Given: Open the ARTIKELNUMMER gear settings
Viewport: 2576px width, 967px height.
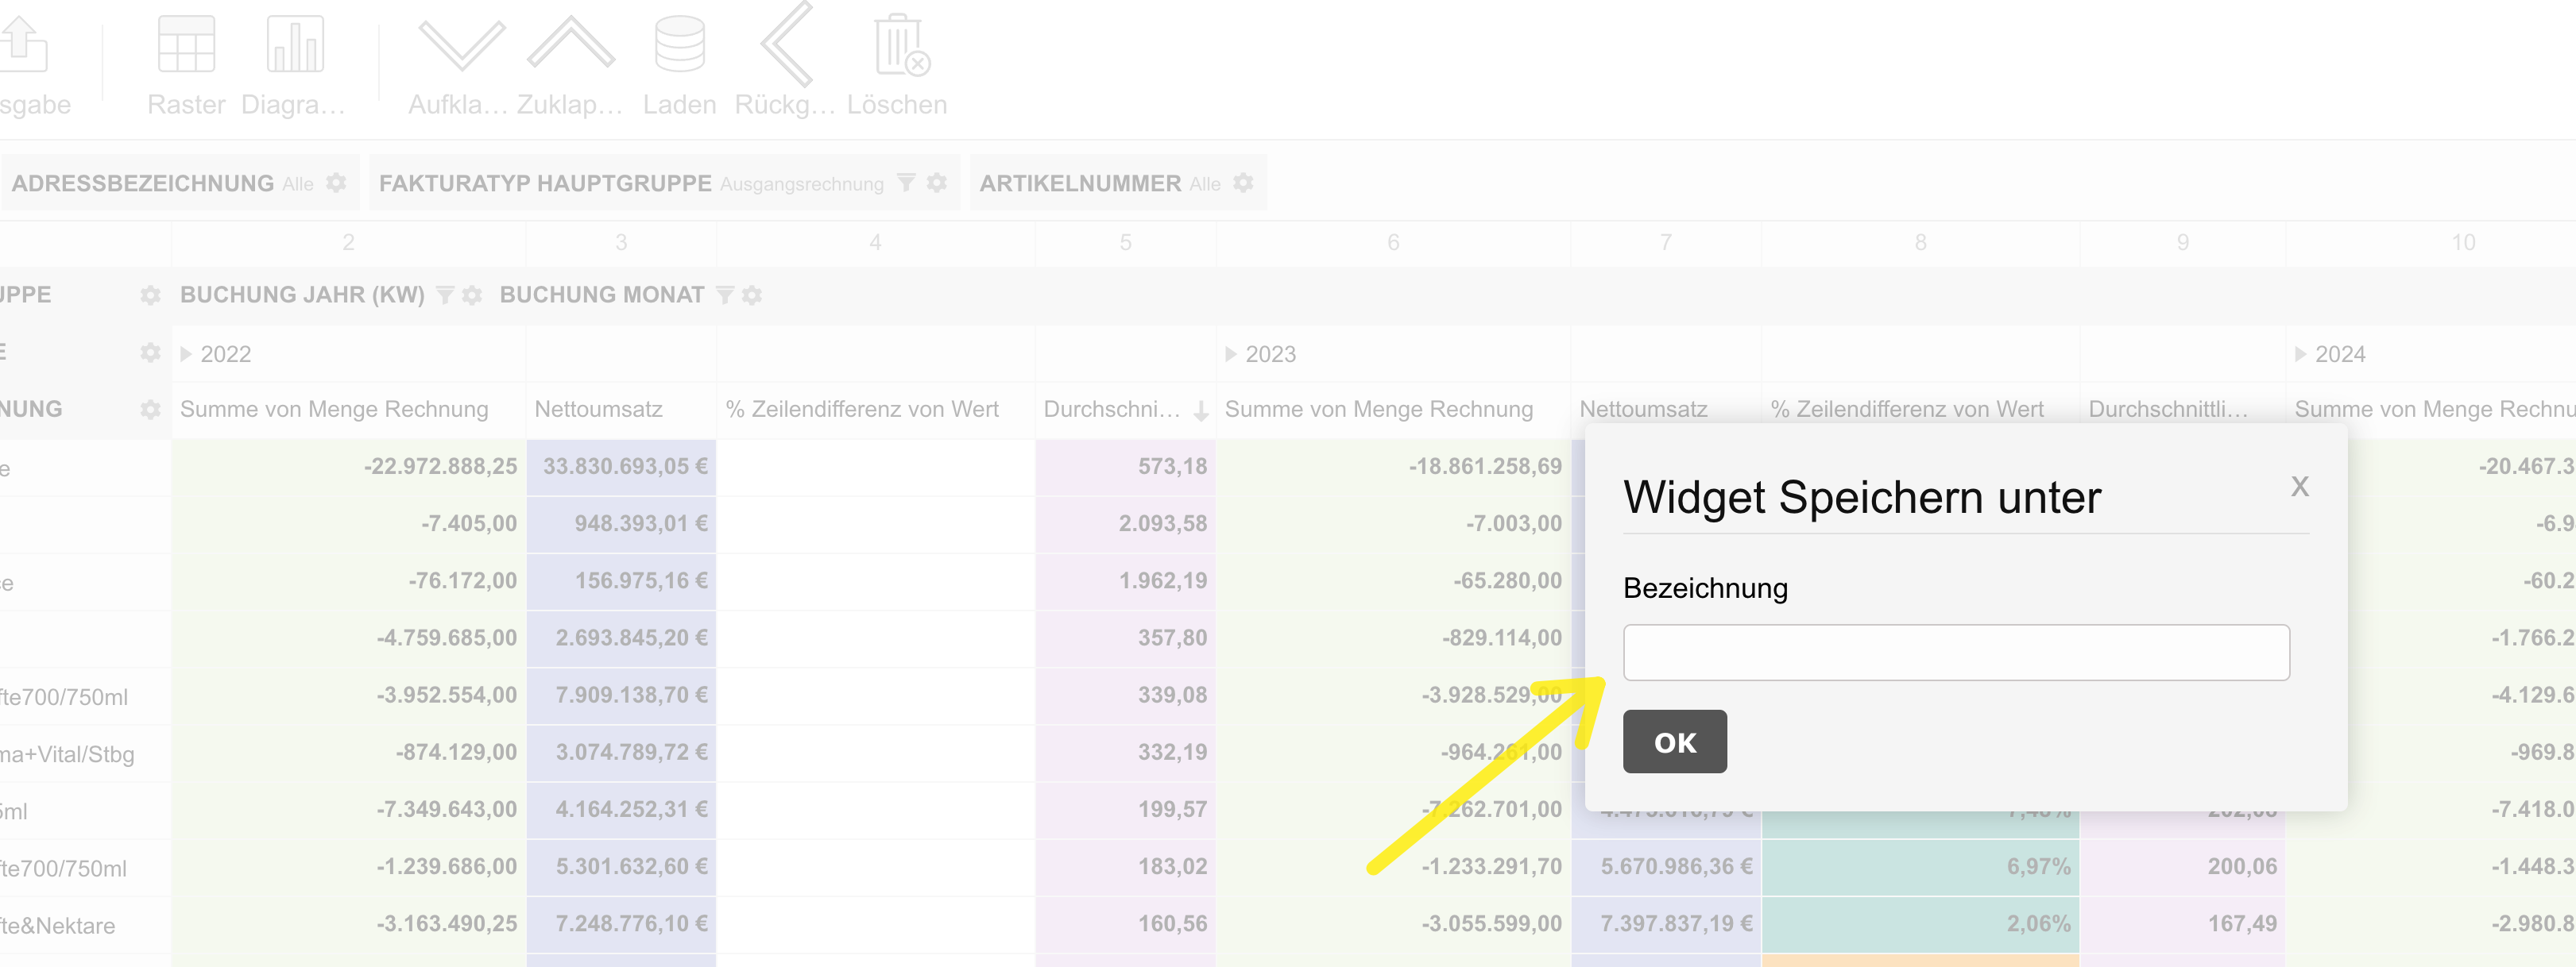Looking at the screenshot, I should [1243, 183].
